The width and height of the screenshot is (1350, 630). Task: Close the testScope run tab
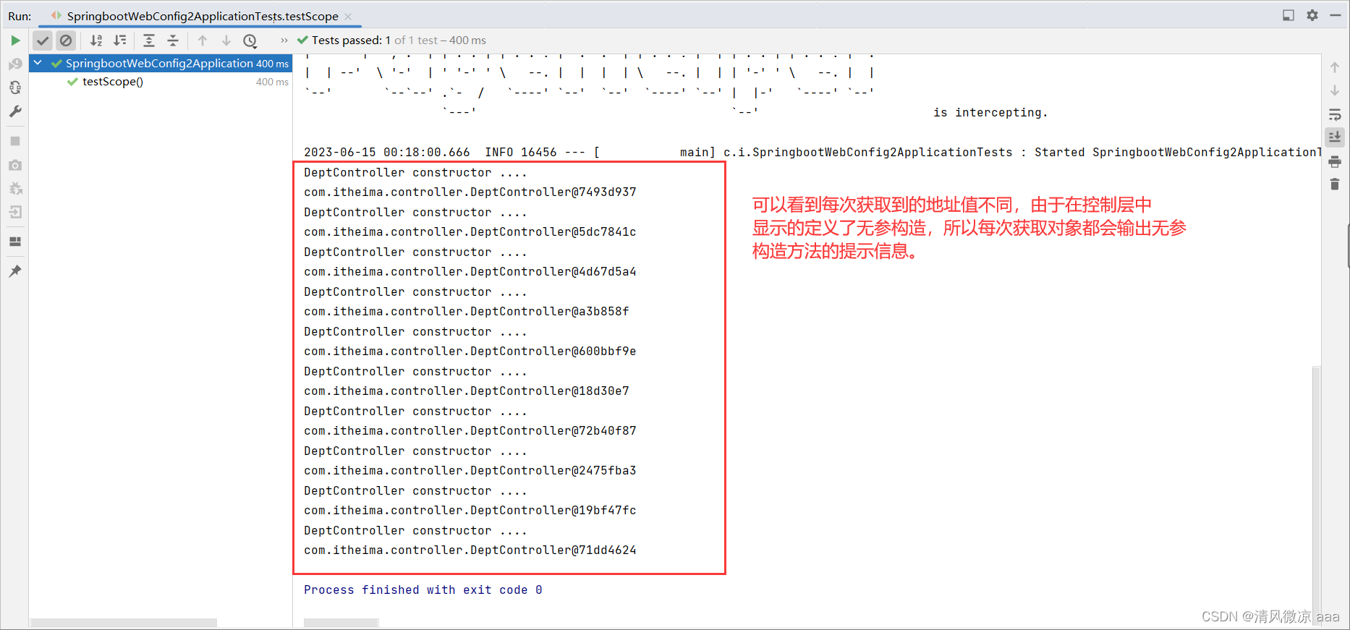click(x=348, y=16)
